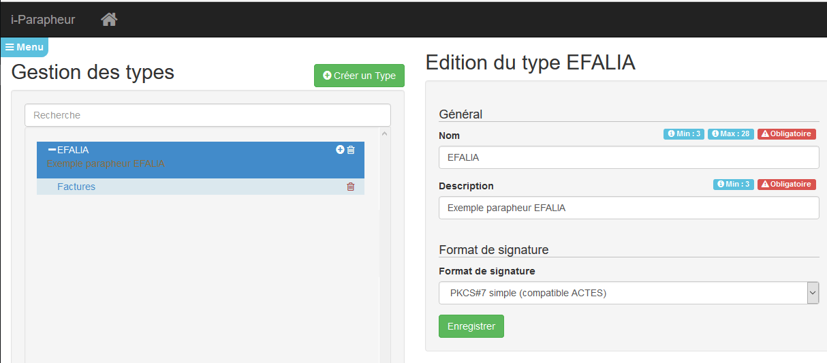Delete Factures using its red trash icon

coord(351,187)
